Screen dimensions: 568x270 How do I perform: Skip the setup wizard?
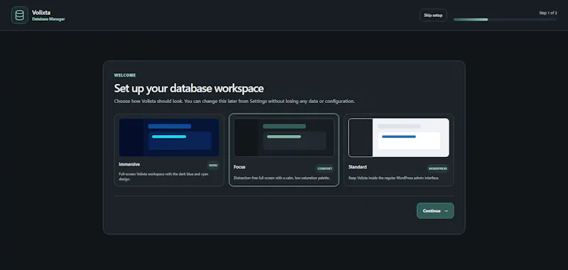433,15
